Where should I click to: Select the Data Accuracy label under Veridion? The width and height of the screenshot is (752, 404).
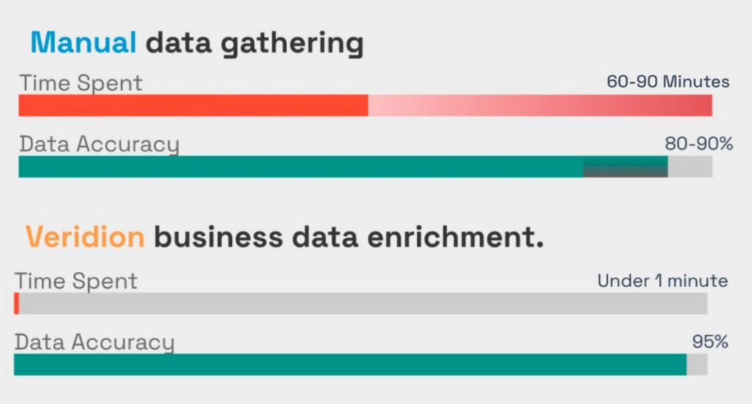[95, 342]
